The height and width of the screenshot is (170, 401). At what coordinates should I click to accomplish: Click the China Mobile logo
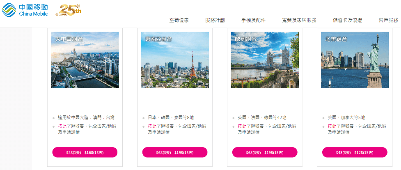tap(25, 10)
